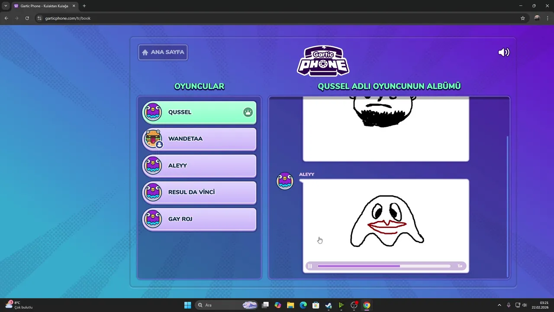This screenshot has height=312, width=554.
Task: Click the taskbar search box Ara
Action: tap(227, 305)
